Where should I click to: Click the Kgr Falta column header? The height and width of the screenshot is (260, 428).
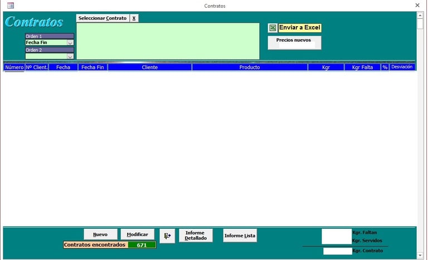tap(362, 67)
